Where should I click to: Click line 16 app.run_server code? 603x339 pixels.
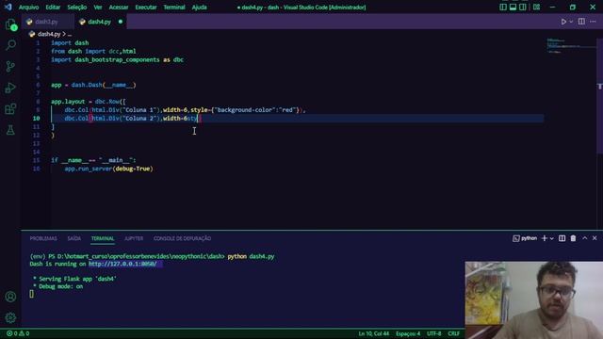point(108,169)
